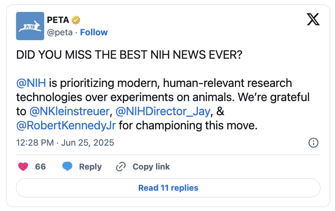Click the tweet headline text about NIH news
The width and height of the screenshot is (335, 211).
click(x=129, y=55)
